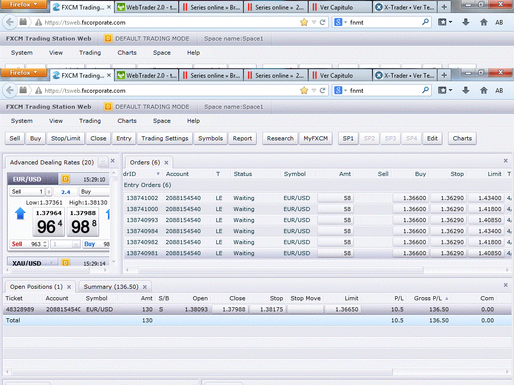Expand the Advanced Dealing Rates chevron menu
The width and height of the screenshot is (514, 385).
(103, 162)
